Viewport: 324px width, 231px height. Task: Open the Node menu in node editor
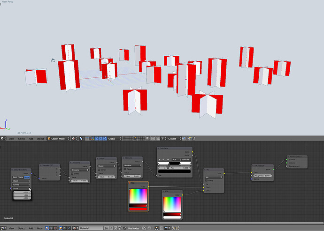pyautogui.click(x=39, y=228)
